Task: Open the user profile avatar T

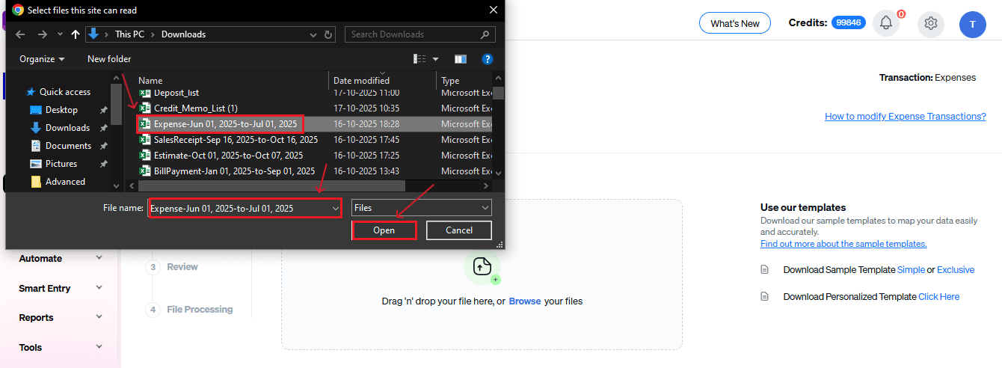Action: pyautogui.click(x=972, y=24)
